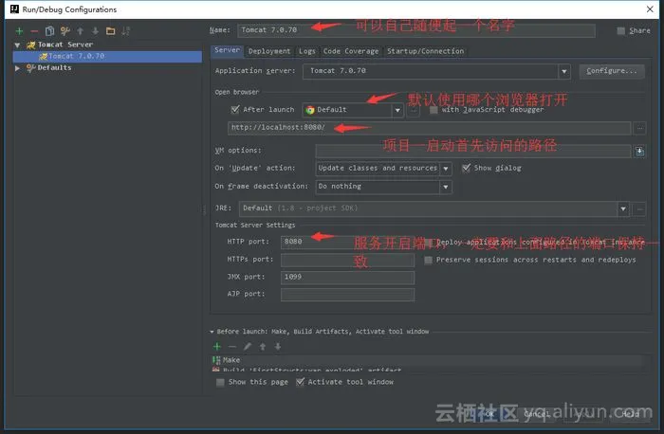Remove before-launch task with minus icon
Viewport: 664px width, 434px height.
[232, 347]
